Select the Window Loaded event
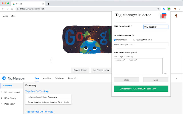Image resolution: width=183 pixels, height=114 pixels. (x=12, y=92)
